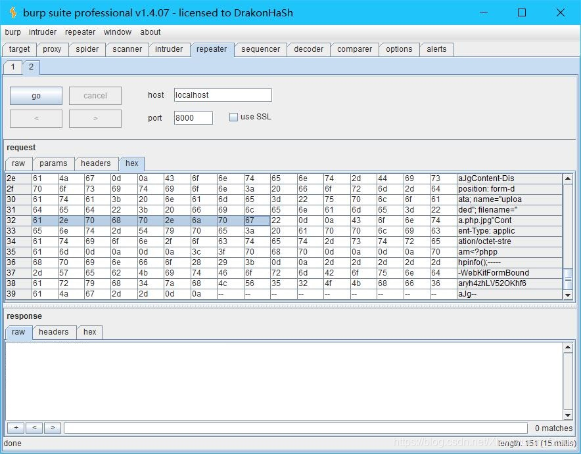This screenshot has width=581, height=454.
Task: Click the cancel button
Action: [95, 96]
